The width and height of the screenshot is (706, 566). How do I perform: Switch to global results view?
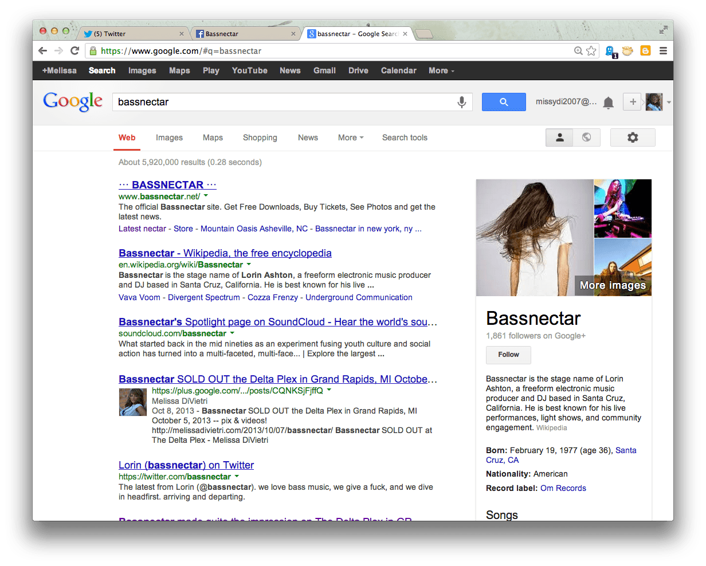tap(586, 137)
